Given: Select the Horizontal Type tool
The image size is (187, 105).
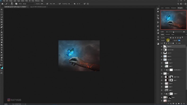Looking at the screenshot, I should pyautogui.click(x=2, y=50).
